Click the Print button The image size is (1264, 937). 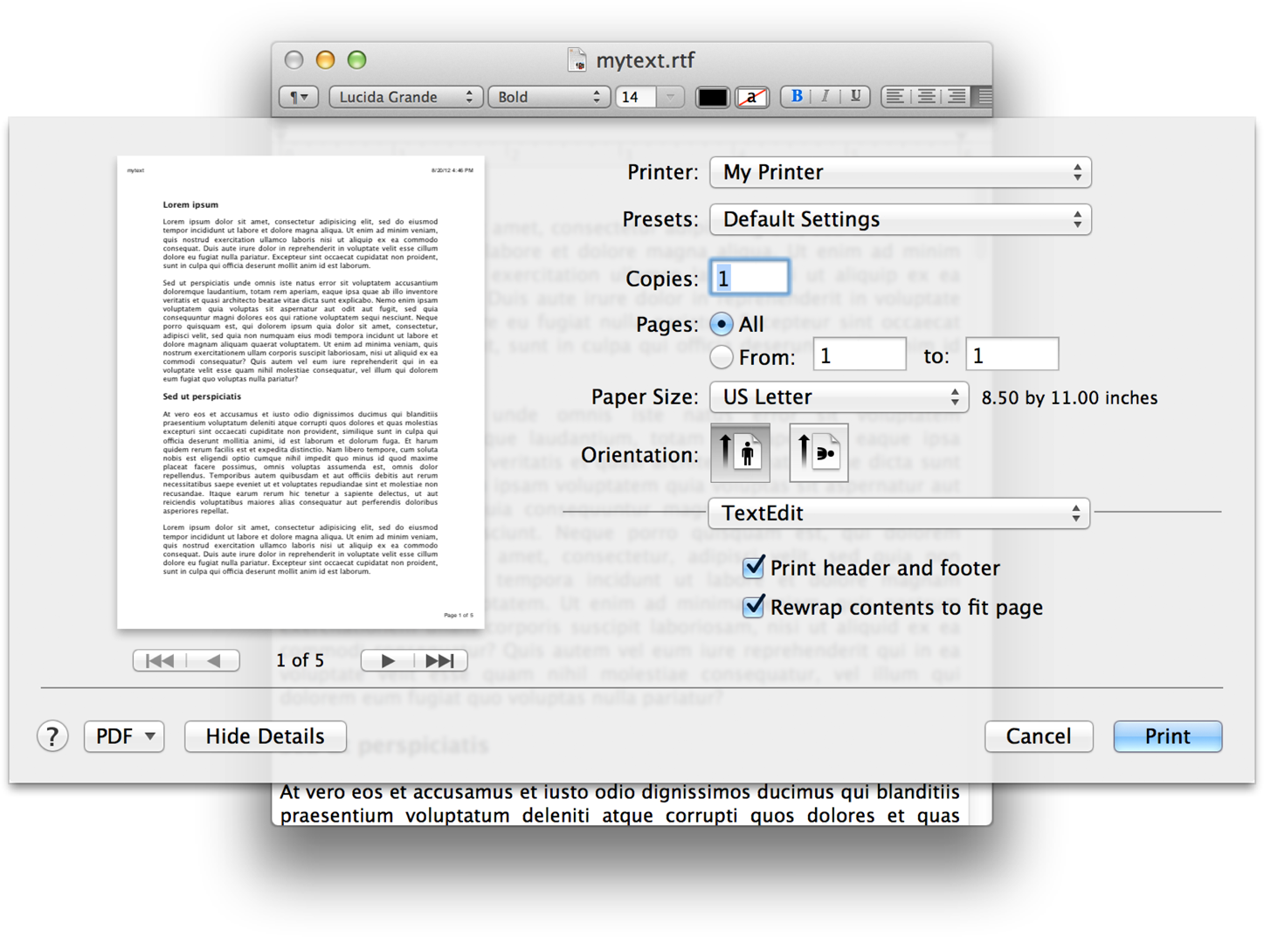point(1167,737)
